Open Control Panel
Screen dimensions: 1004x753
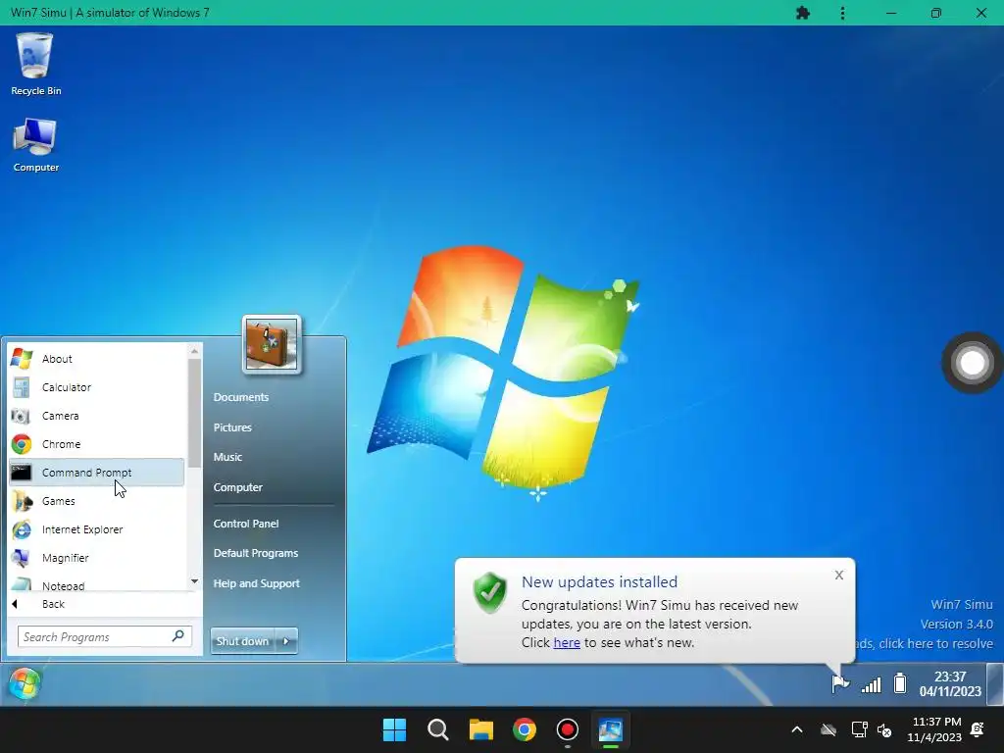coord(246,524)
